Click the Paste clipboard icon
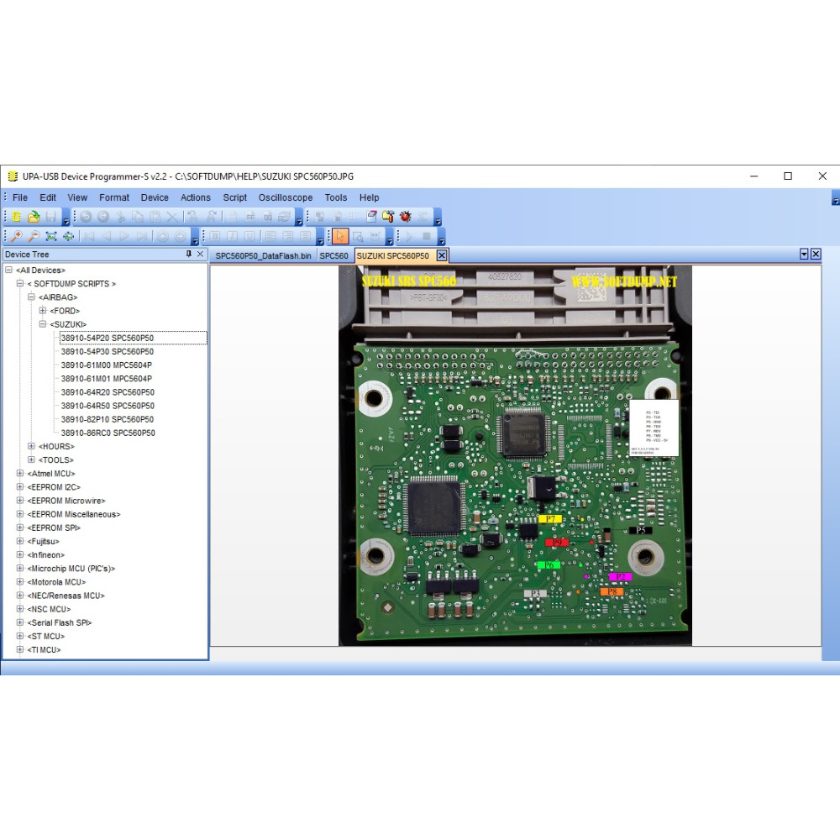The width and height of the screenshot is (840, 840). pos(155,217)
